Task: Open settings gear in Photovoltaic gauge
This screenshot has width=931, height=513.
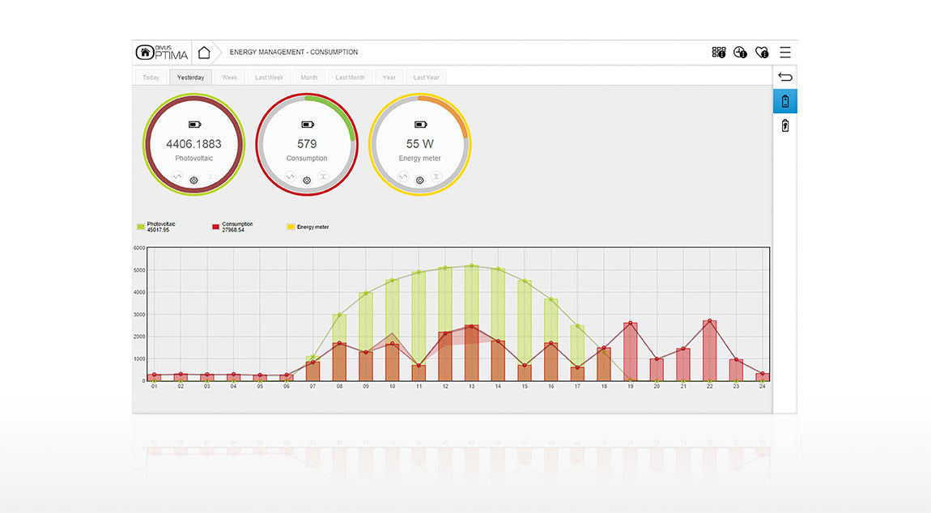Action: tap(193, 180)
